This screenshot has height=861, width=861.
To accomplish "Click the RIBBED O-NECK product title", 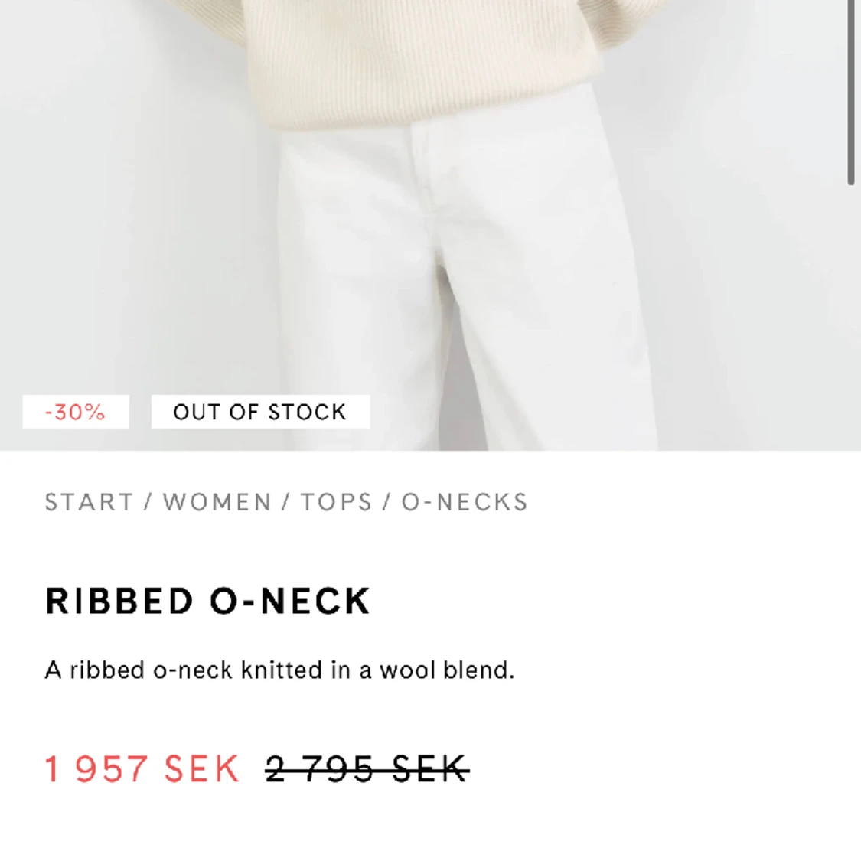I will coord(207,601).
